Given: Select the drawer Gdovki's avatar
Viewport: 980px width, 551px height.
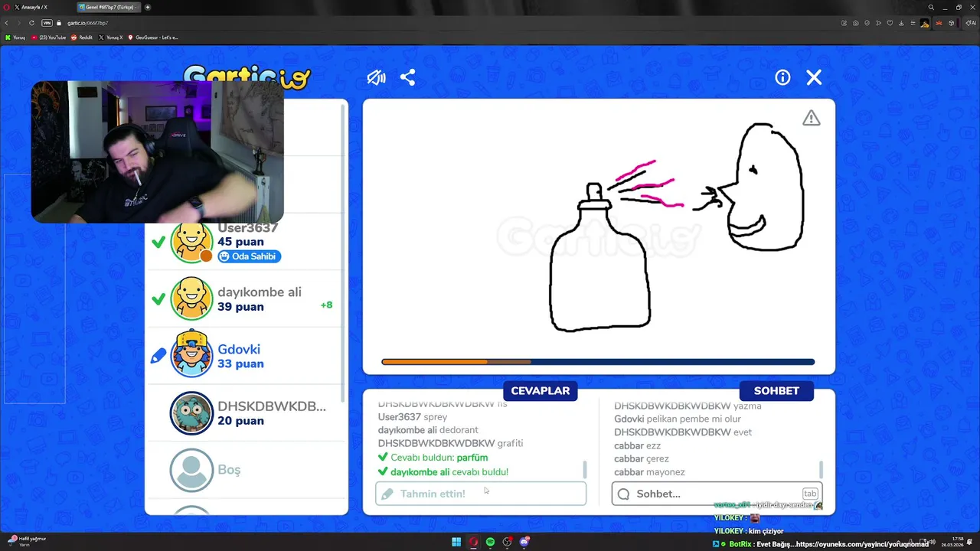Looking at the screenshot, I should coord(191,355).
